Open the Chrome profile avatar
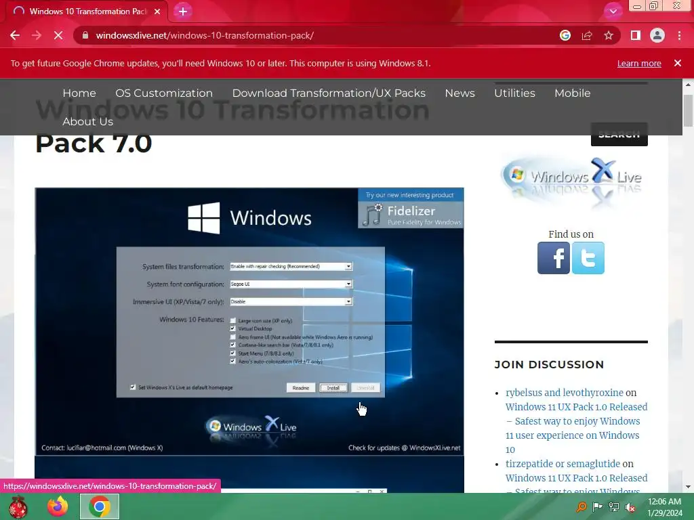Image resolution: width=694 pixels, height=520 pixels. (x=657, y=35)
